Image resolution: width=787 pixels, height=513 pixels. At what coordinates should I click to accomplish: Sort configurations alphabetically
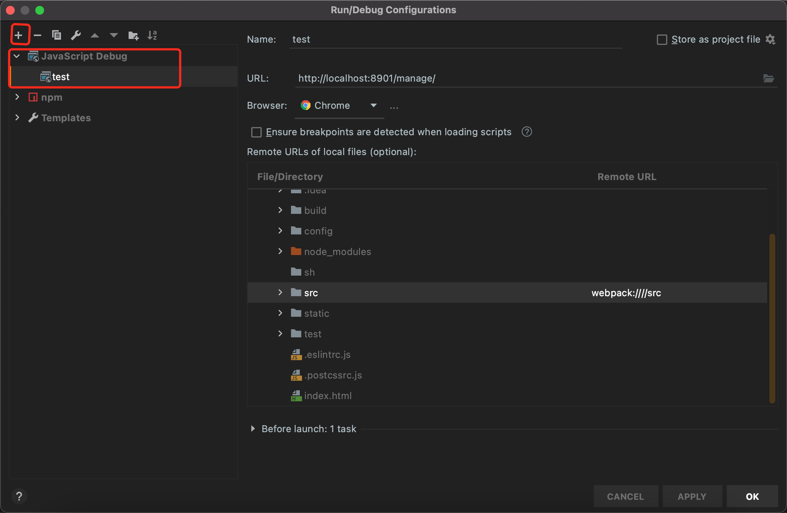[152, 35]
